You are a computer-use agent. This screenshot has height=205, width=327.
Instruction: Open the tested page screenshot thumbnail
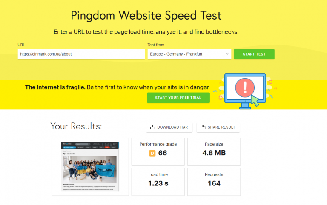90,166
